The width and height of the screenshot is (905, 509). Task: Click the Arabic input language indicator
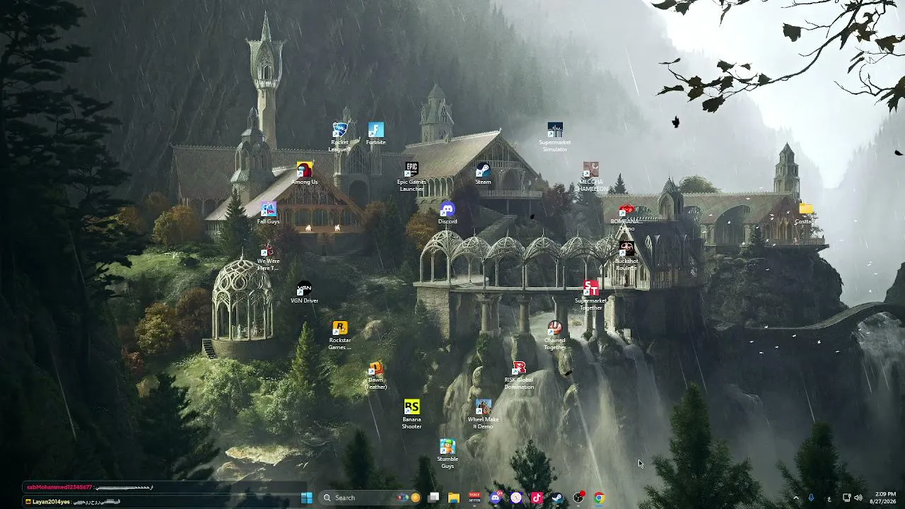[829, 498]
